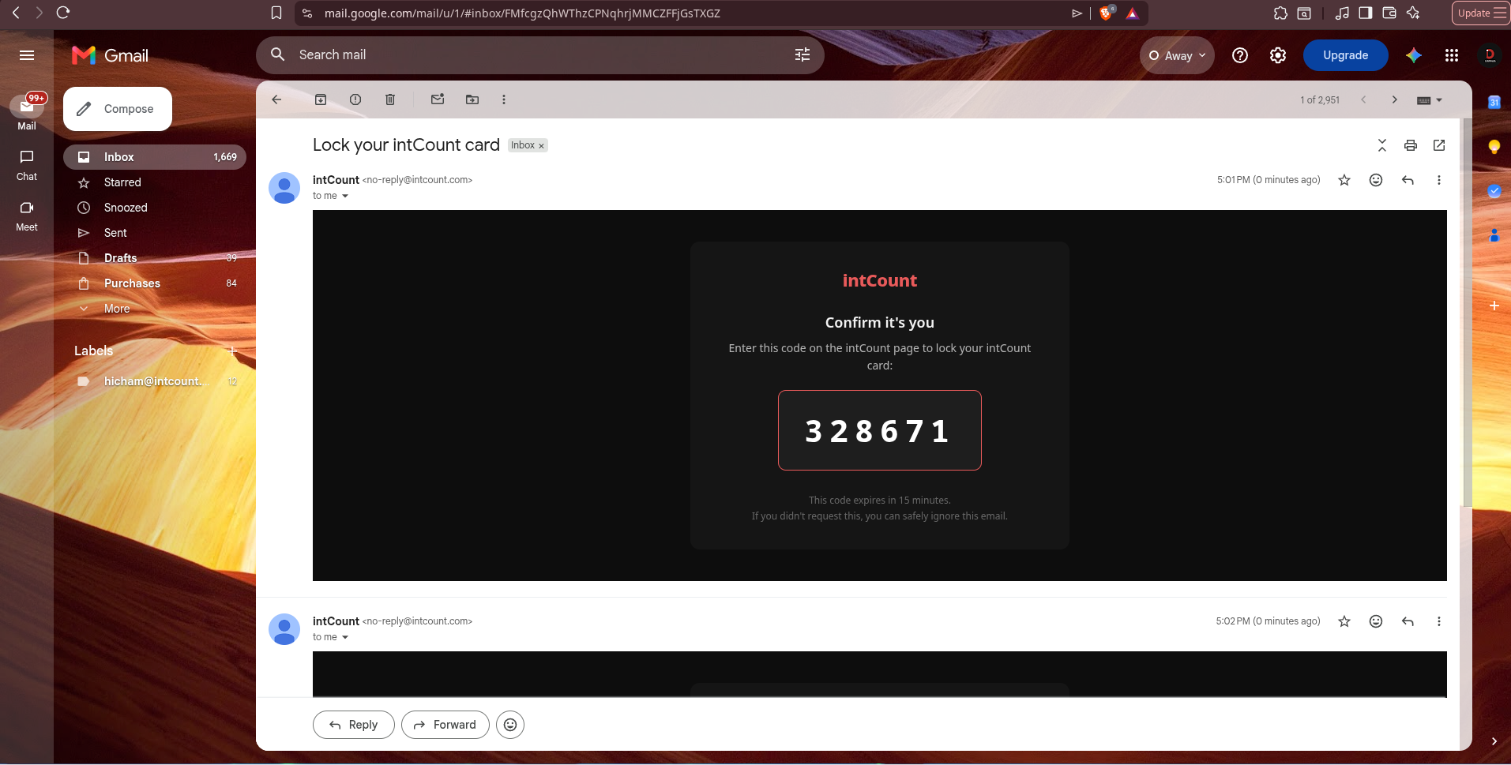Click the email body scrollbar
Viewport: 1511px width, 765px height.
(1467, 312)
